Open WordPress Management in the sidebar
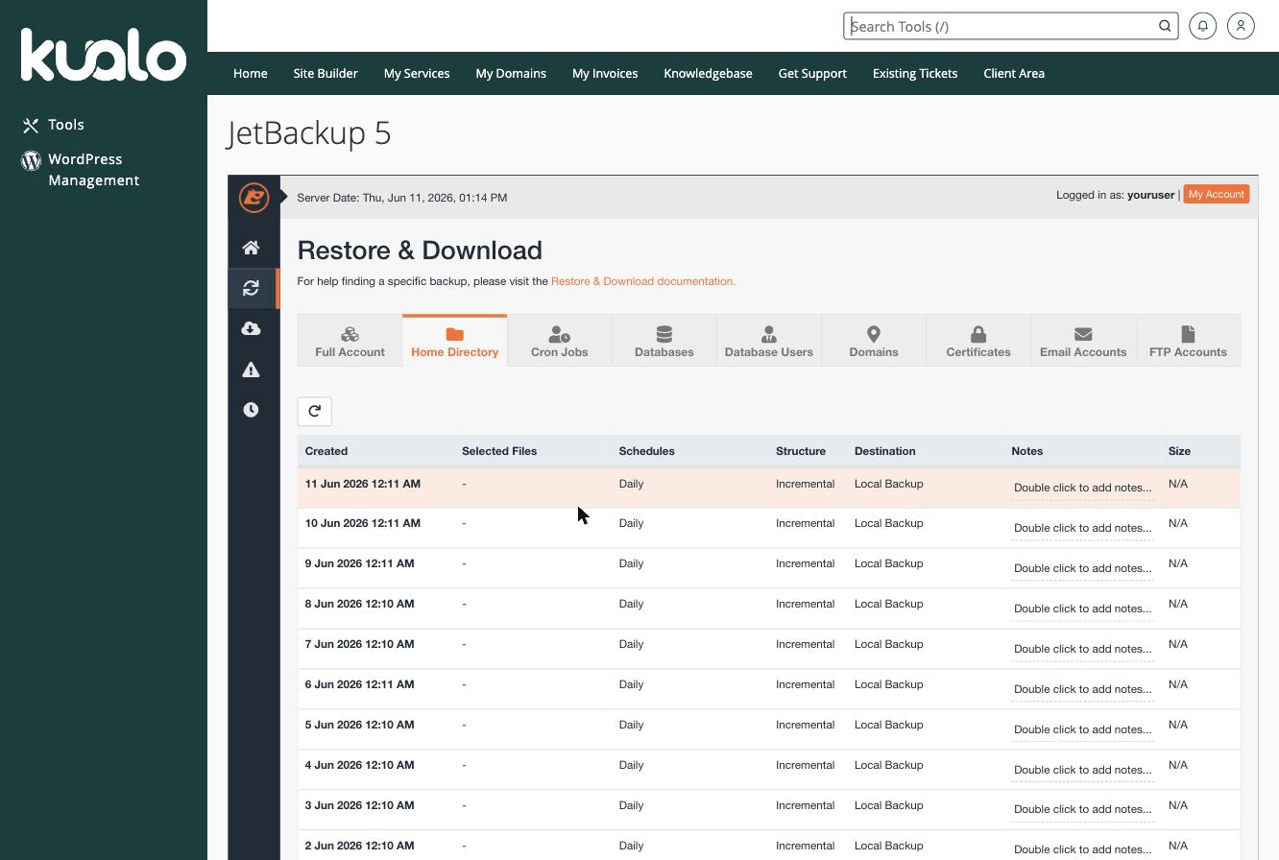The image size is (1279, 860). click(x=81, y=170)
